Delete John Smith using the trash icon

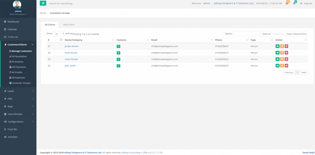(286, 66)
